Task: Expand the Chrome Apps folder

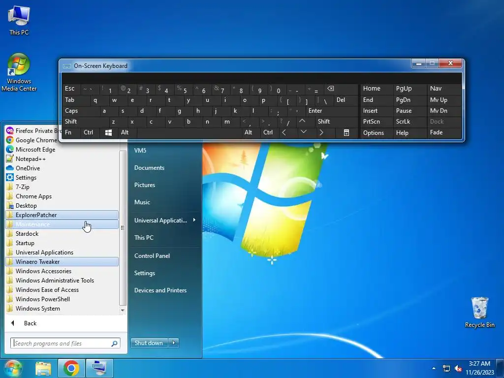Action: (62, 196)
